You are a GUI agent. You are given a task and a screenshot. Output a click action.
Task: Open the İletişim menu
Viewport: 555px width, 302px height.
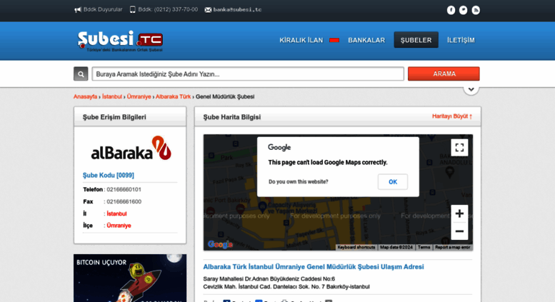coord(461,40)
